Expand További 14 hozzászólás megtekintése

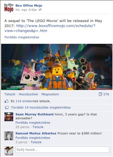[41, 107]
